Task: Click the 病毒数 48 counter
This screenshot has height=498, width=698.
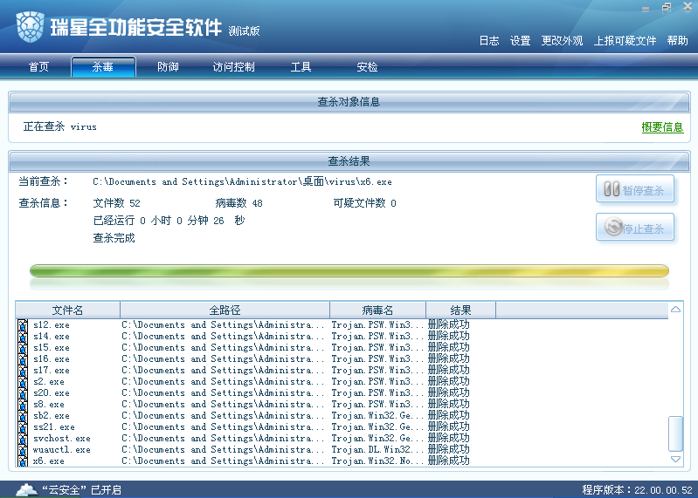Action: [x=239, y=203]
